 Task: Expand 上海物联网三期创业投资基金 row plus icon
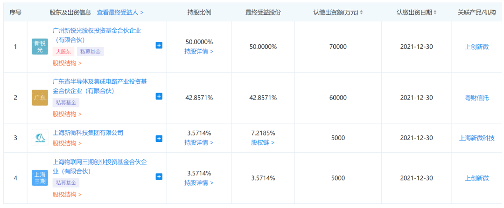click(x=159, y=177)
